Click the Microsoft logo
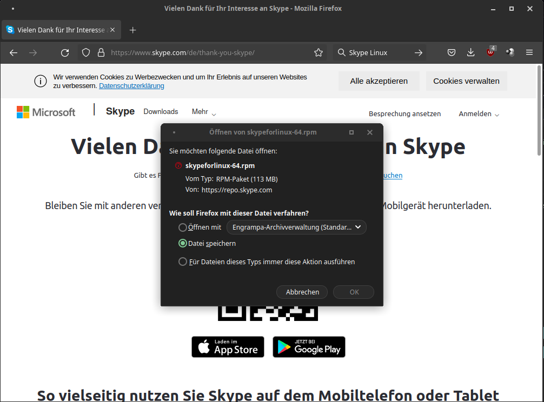The height and width of the screenshot is (402, 544). [46, 112]
